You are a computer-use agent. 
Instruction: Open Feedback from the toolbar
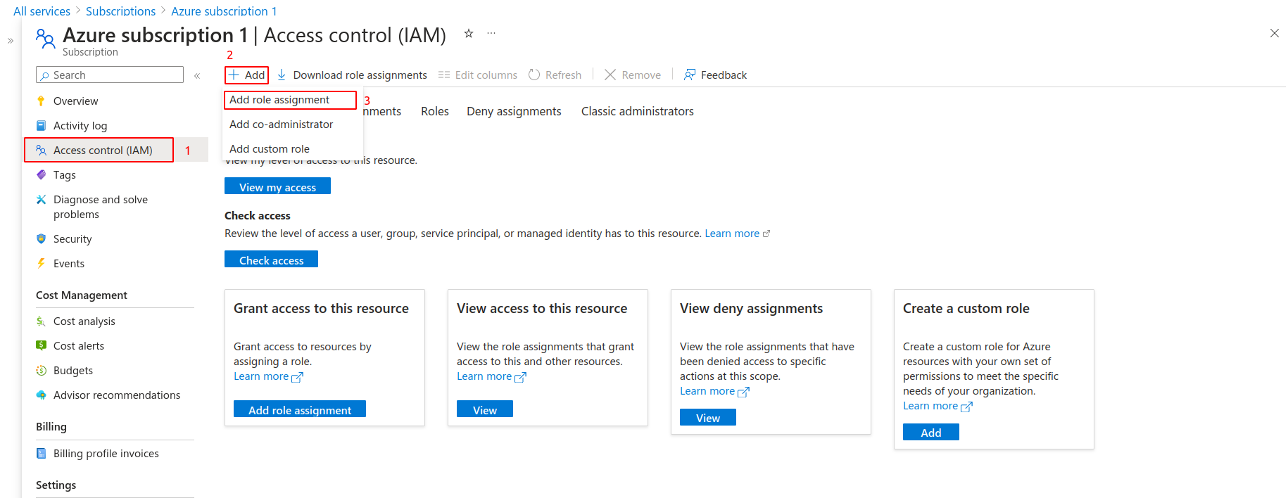(x=715, y=75)
